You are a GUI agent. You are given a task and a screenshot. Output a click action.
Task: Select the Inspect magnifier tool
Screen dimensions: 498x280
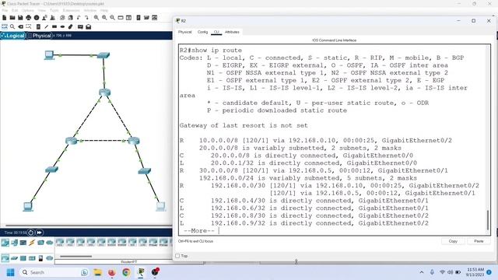[12, 27]
